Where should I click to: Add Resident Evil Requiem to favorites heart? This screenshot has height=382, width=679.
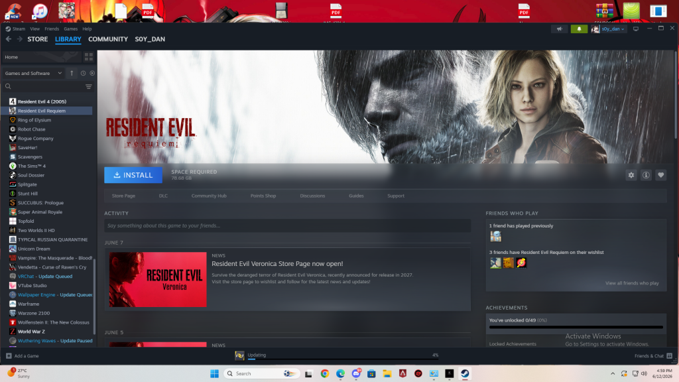click(660, 175)
